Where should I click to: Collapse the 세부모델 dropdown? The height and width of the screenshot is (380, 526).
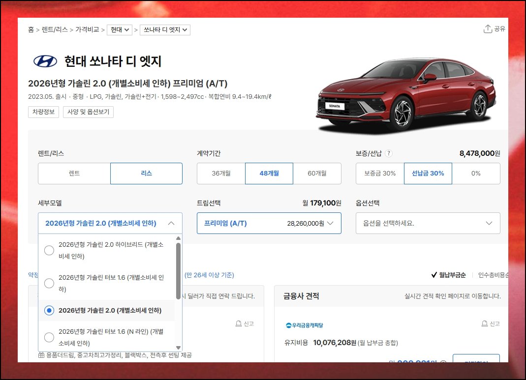(110, 223)
